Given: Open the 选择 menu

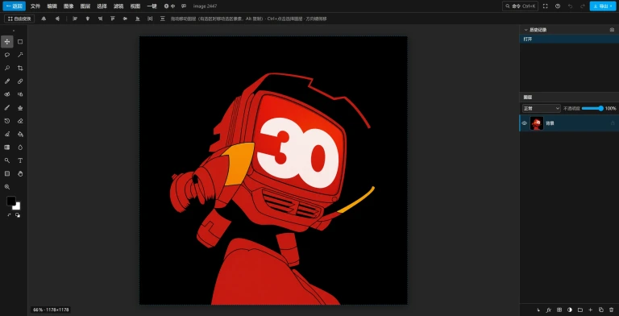Looking at the screenshot, I should click(x=102, y=6).
